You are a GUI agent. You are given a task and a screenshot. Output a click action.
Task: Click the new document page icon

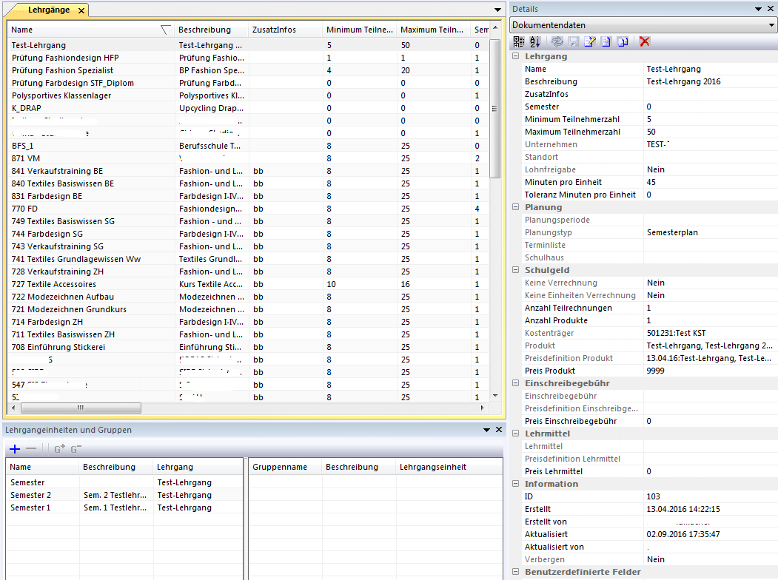(606, 42)
